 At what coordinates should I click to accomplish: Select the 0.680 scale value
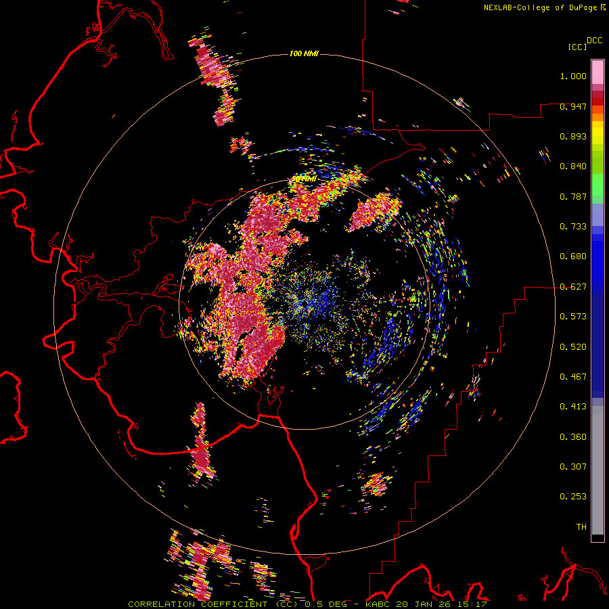coord(573,256)
